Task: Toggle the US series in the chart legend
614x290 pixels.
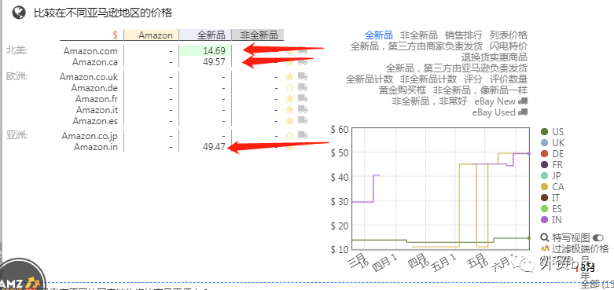Action: point(552,132)
